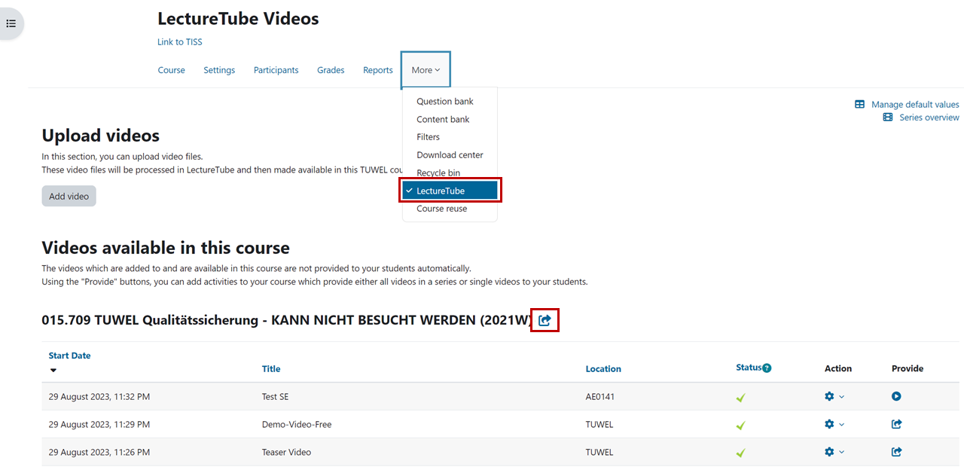Image resolution: width=964 pixels, height=467 pixels.
Task: Open the course index drawer icon
Action: tap(11, 23)
